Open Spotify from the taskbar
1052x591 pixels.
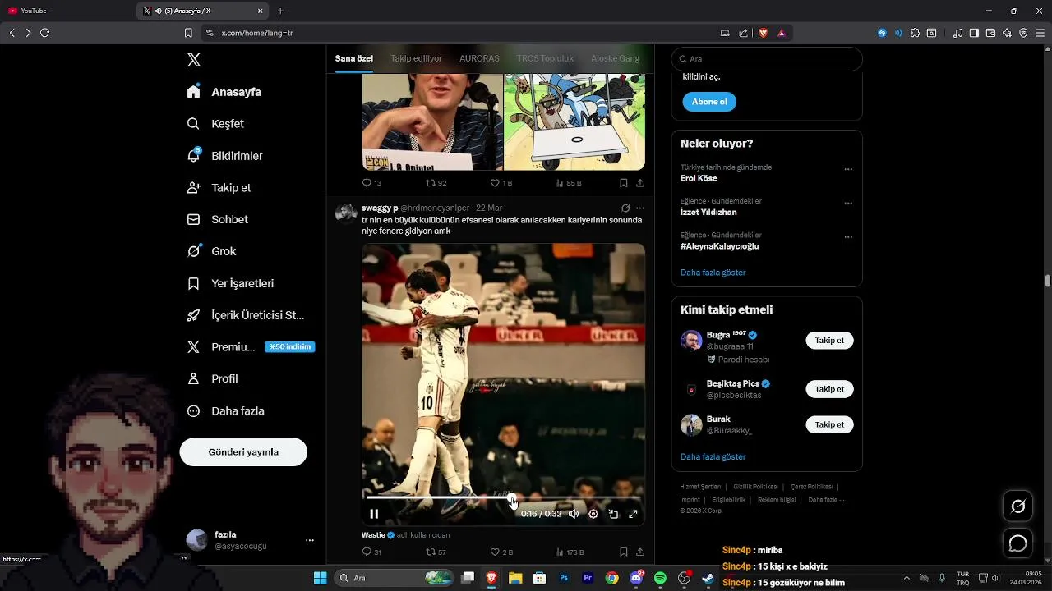[660, 578]
